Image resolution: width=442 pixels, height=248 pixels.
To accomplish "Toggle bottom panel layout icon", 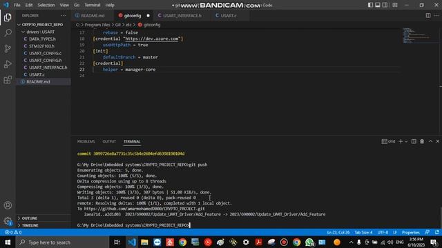I will click(x=378, y=5).
